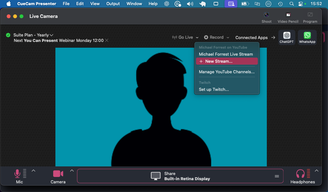Open the Edit menu
This screenshot has height=192, width=328.
[80, 4]
